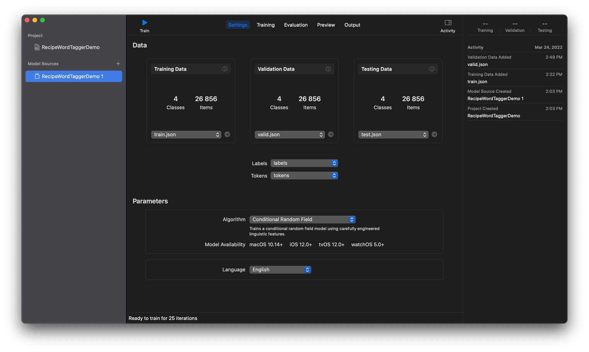Reveal train.json with arrow icon
589x352 pixels.
coord(227,134)
